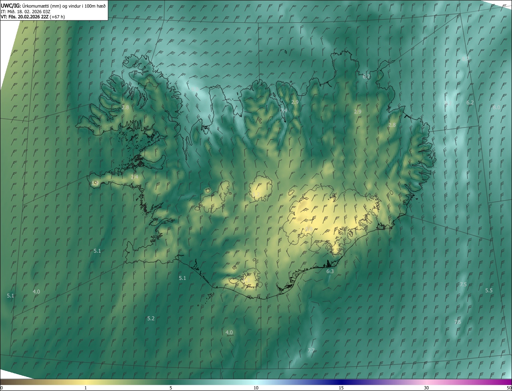
Task: Click the 7.5 value label on the map
Action: pyautogui.click(x=463, y=284)
